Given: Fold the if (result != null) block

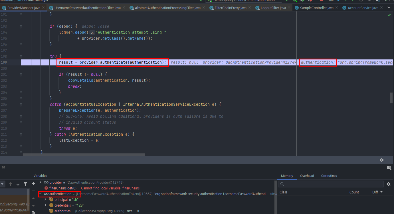Looking at the screenshot, I should (21, 74).
